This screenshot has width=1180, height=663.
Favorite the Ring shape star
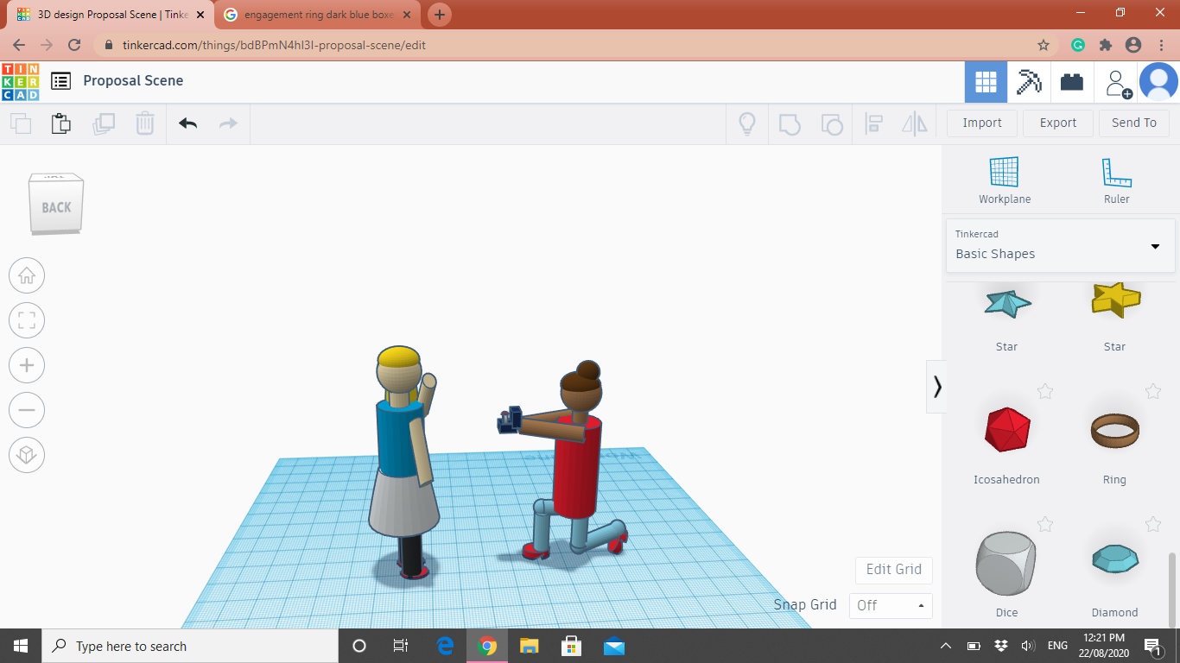coord(1152,392)
